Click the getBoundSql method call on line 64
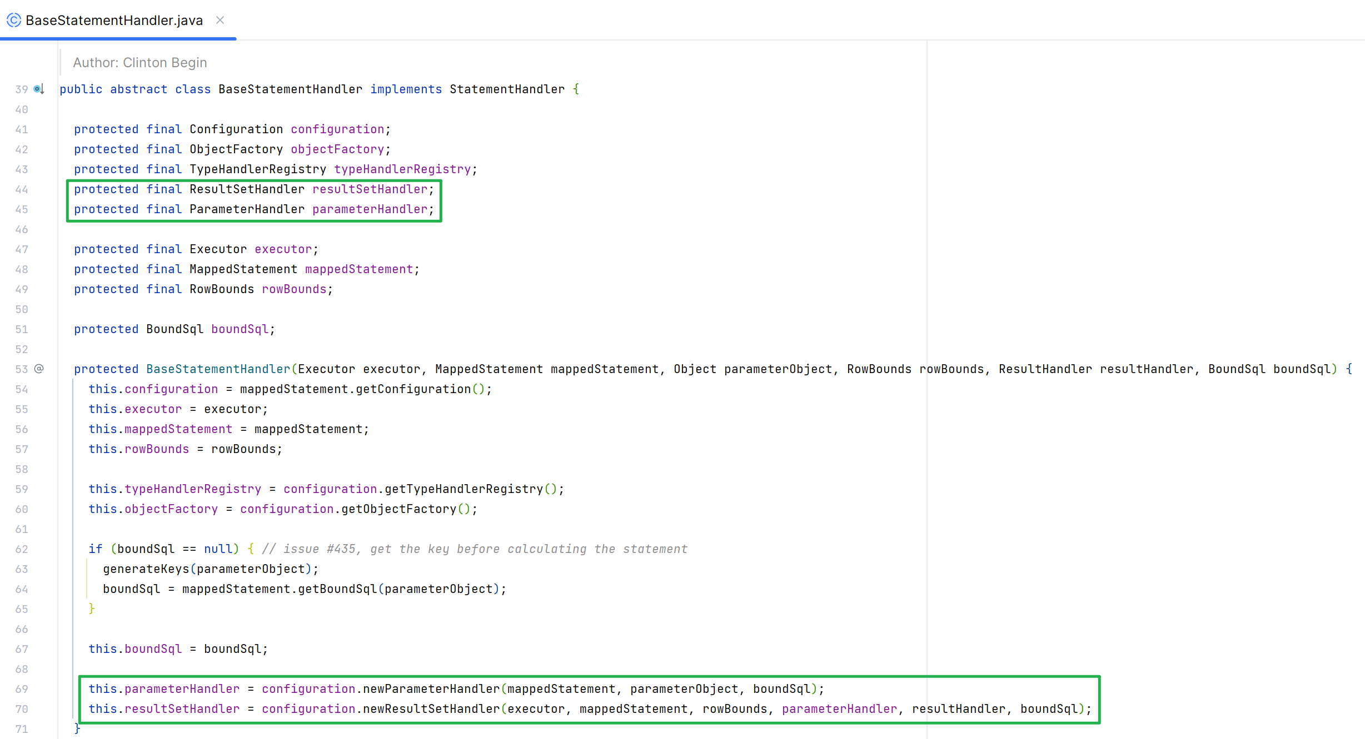Image resolution: width=1365 pixels, height=739 pixels. [337, 589]
